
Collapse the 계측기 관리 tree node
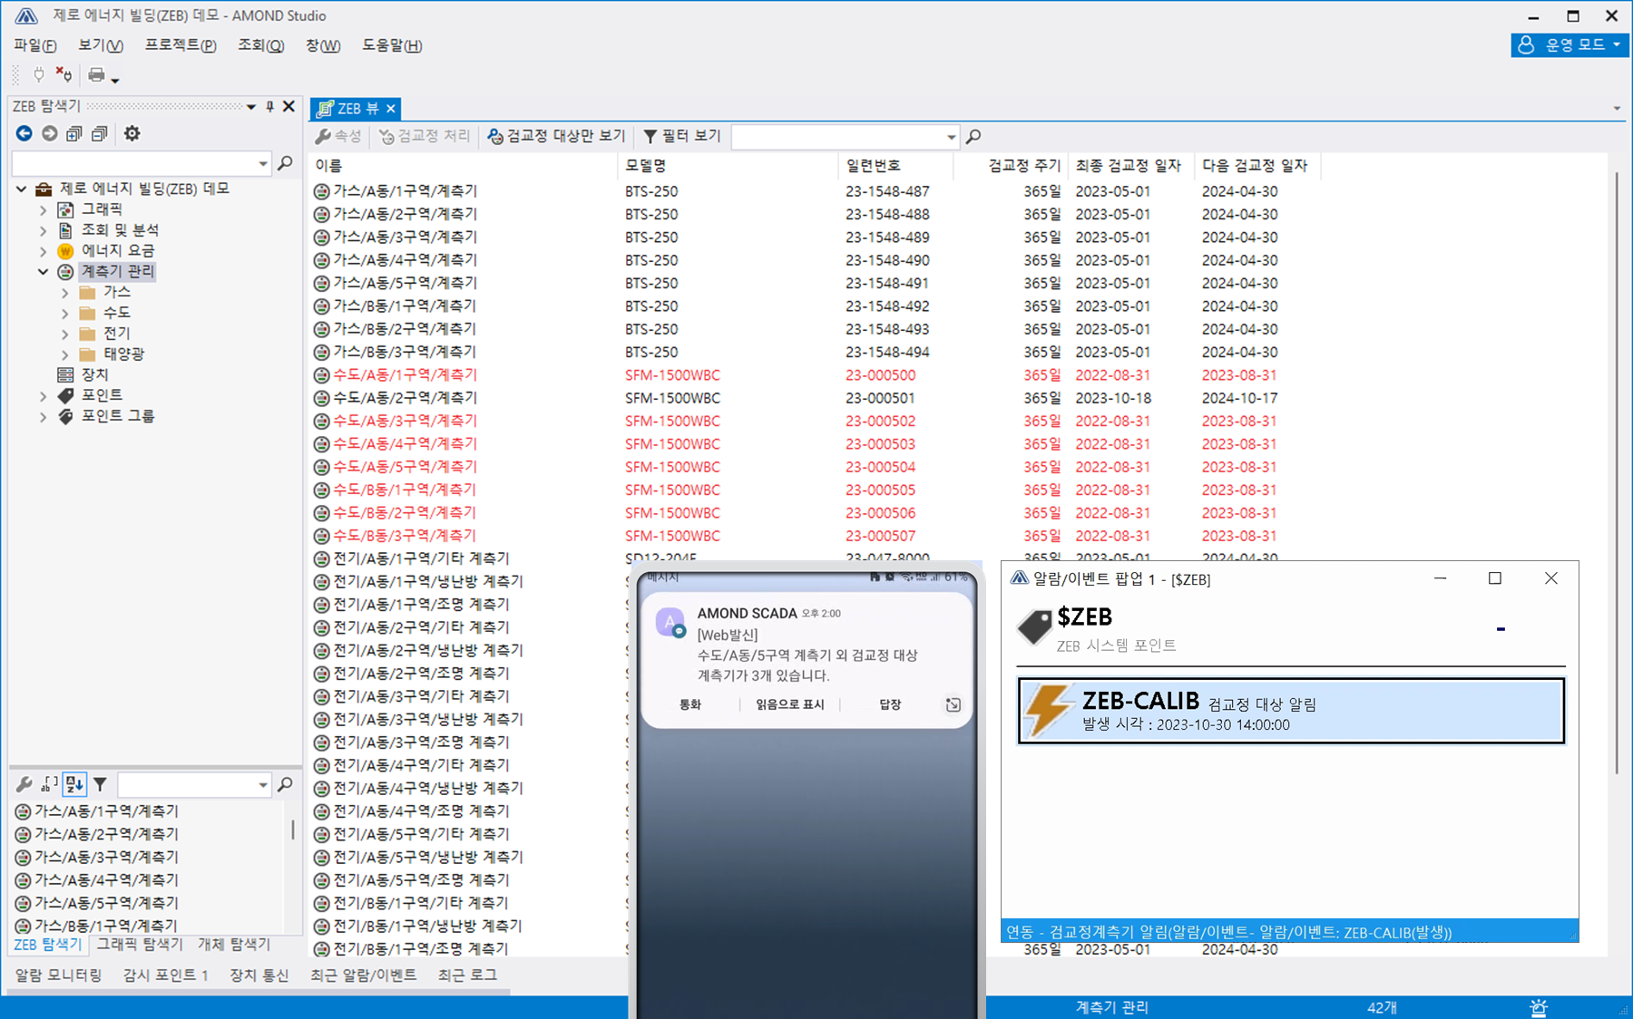43,271
